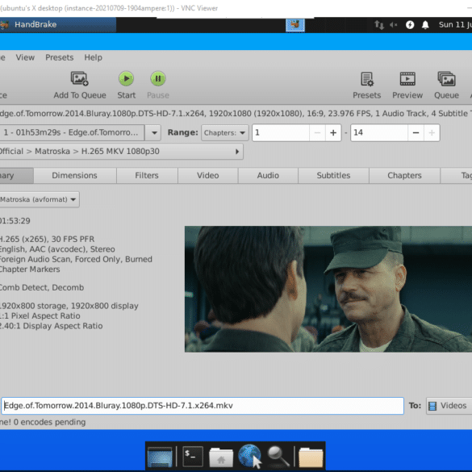Open the Help menu
This screenshot has width=472, height=472.
point(93,57)
